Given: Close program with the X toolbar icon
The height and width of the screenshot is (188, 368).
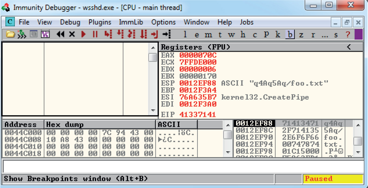Looking at the screenshot, I should (x=72, y=34).
